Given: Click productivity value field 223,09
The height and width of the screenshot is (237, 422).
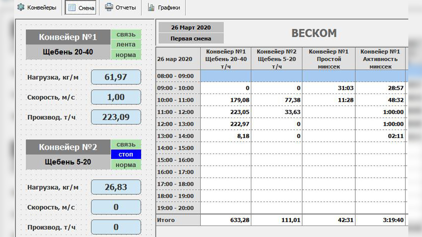Looking at the screenshot, I should tap(116, 117).
